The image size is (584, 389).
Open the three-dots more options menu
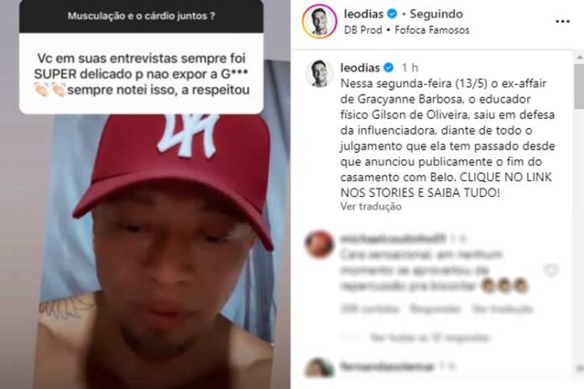(562, 22)
